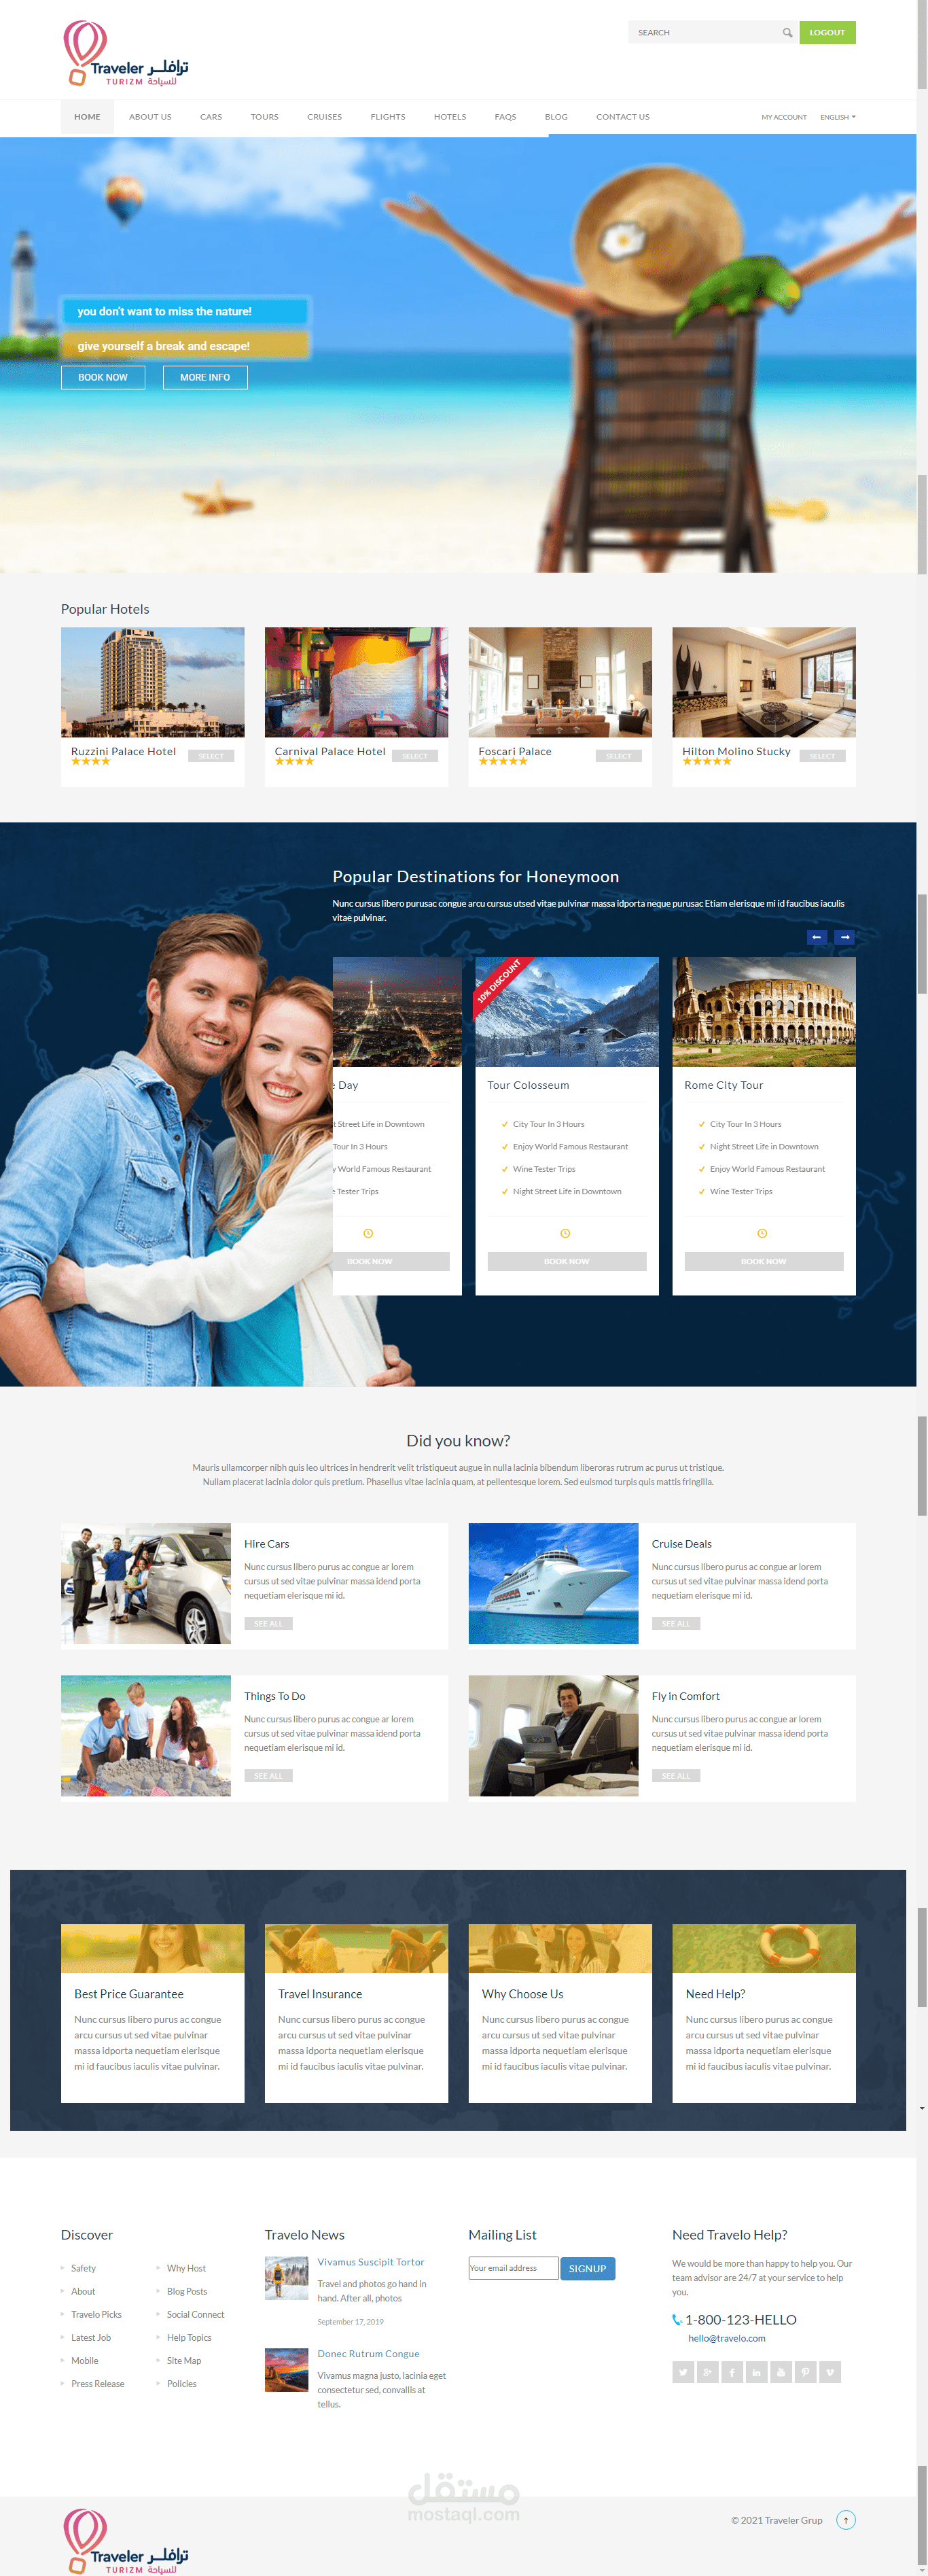Screen dimensions: 928x2576
Task: Open the Cars menu item
Action: [x=211, y=117]
